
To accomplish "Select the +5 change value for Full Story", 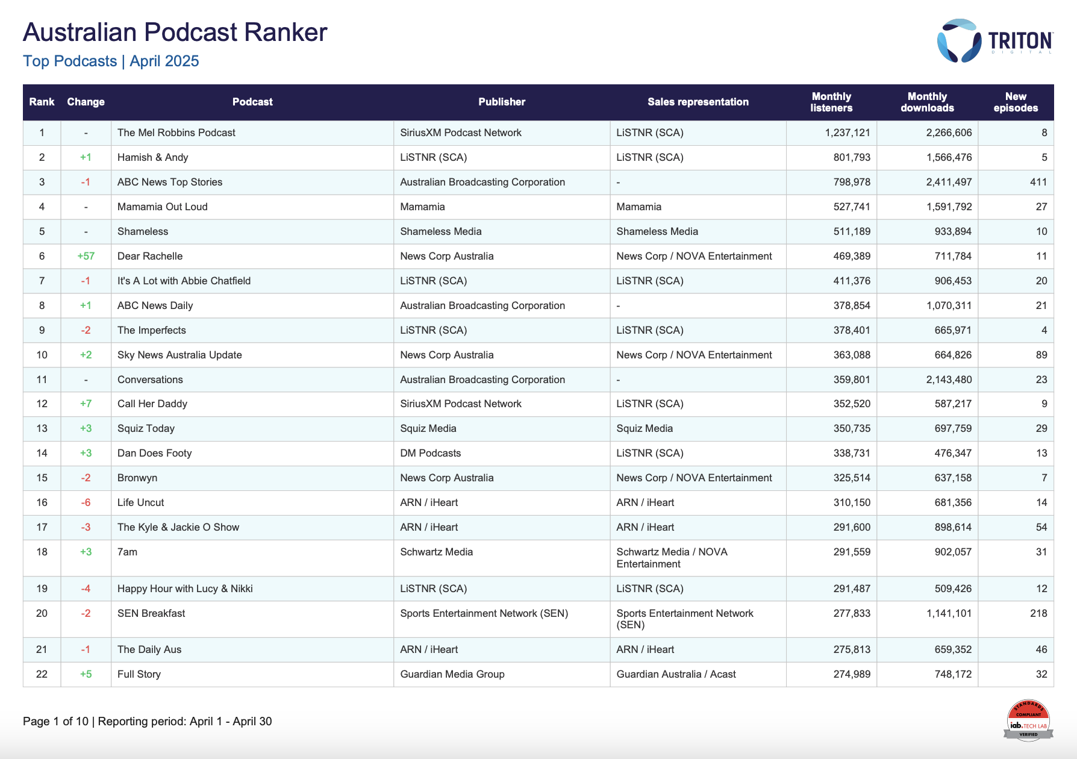I will point(86,674).
